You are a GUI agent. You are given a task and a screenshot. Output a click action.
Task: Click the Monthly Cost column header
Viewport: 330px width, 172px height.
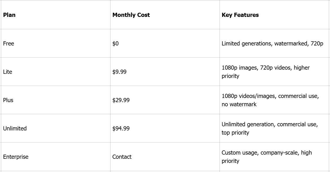(131, 15)
